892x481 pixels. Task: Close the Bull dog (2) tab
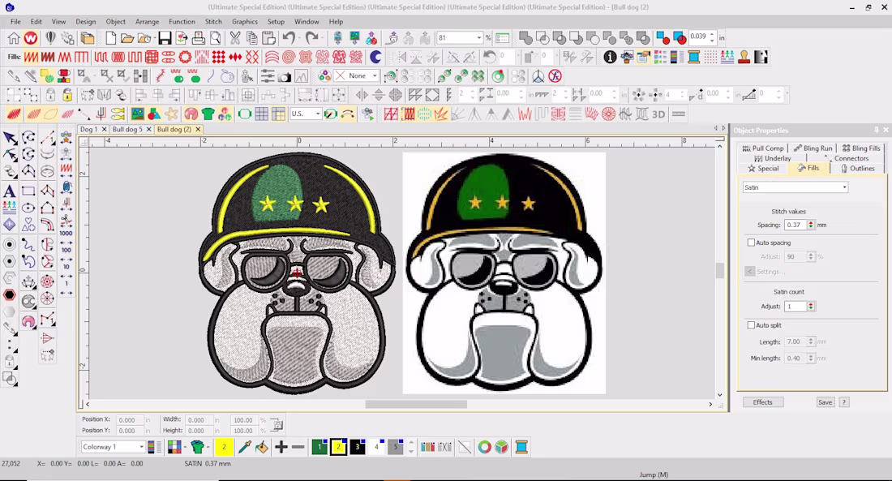(198, 129)
